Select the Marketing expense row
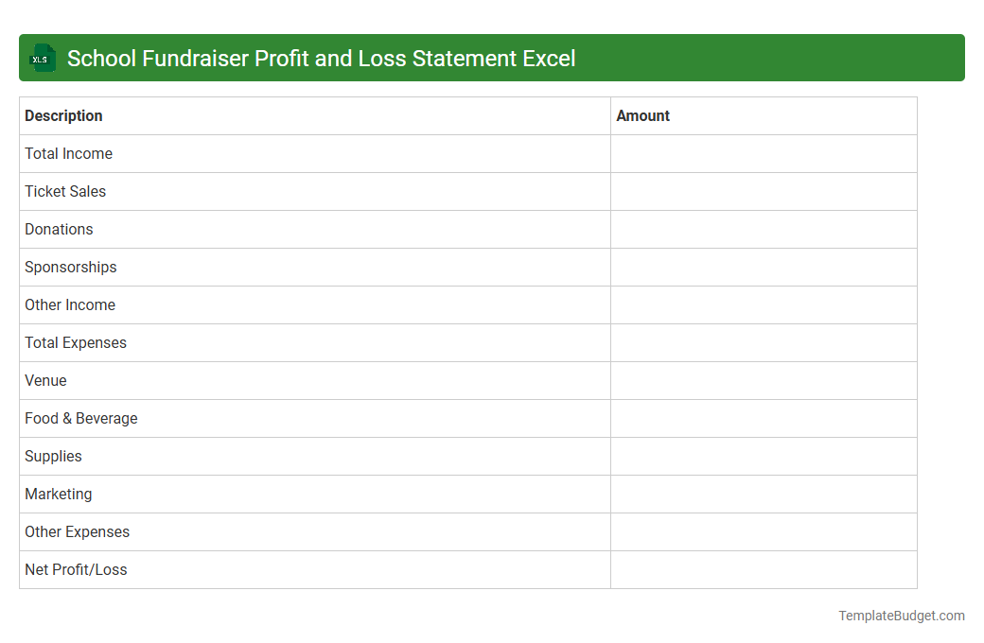 pyautogui.click(x=58, y=494)
